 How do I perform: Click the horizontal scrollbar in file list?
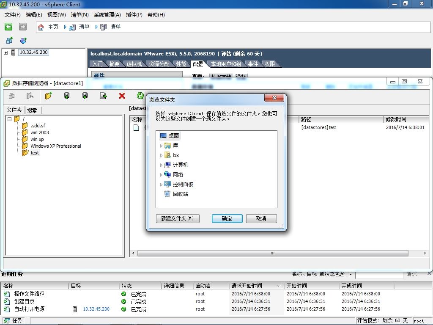pos(273,253)
